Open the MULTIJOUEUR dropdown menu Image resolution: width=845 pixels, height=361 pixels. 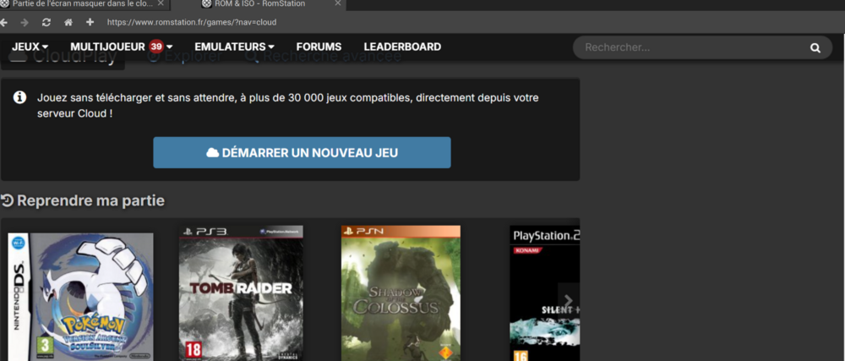pos(121,47)
